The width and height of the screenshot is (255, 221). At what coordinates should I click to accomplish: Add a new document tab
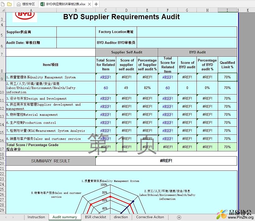click(96, 4)
